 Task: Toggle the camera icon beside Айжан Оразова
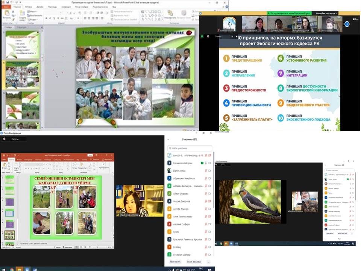click(209, 193)
